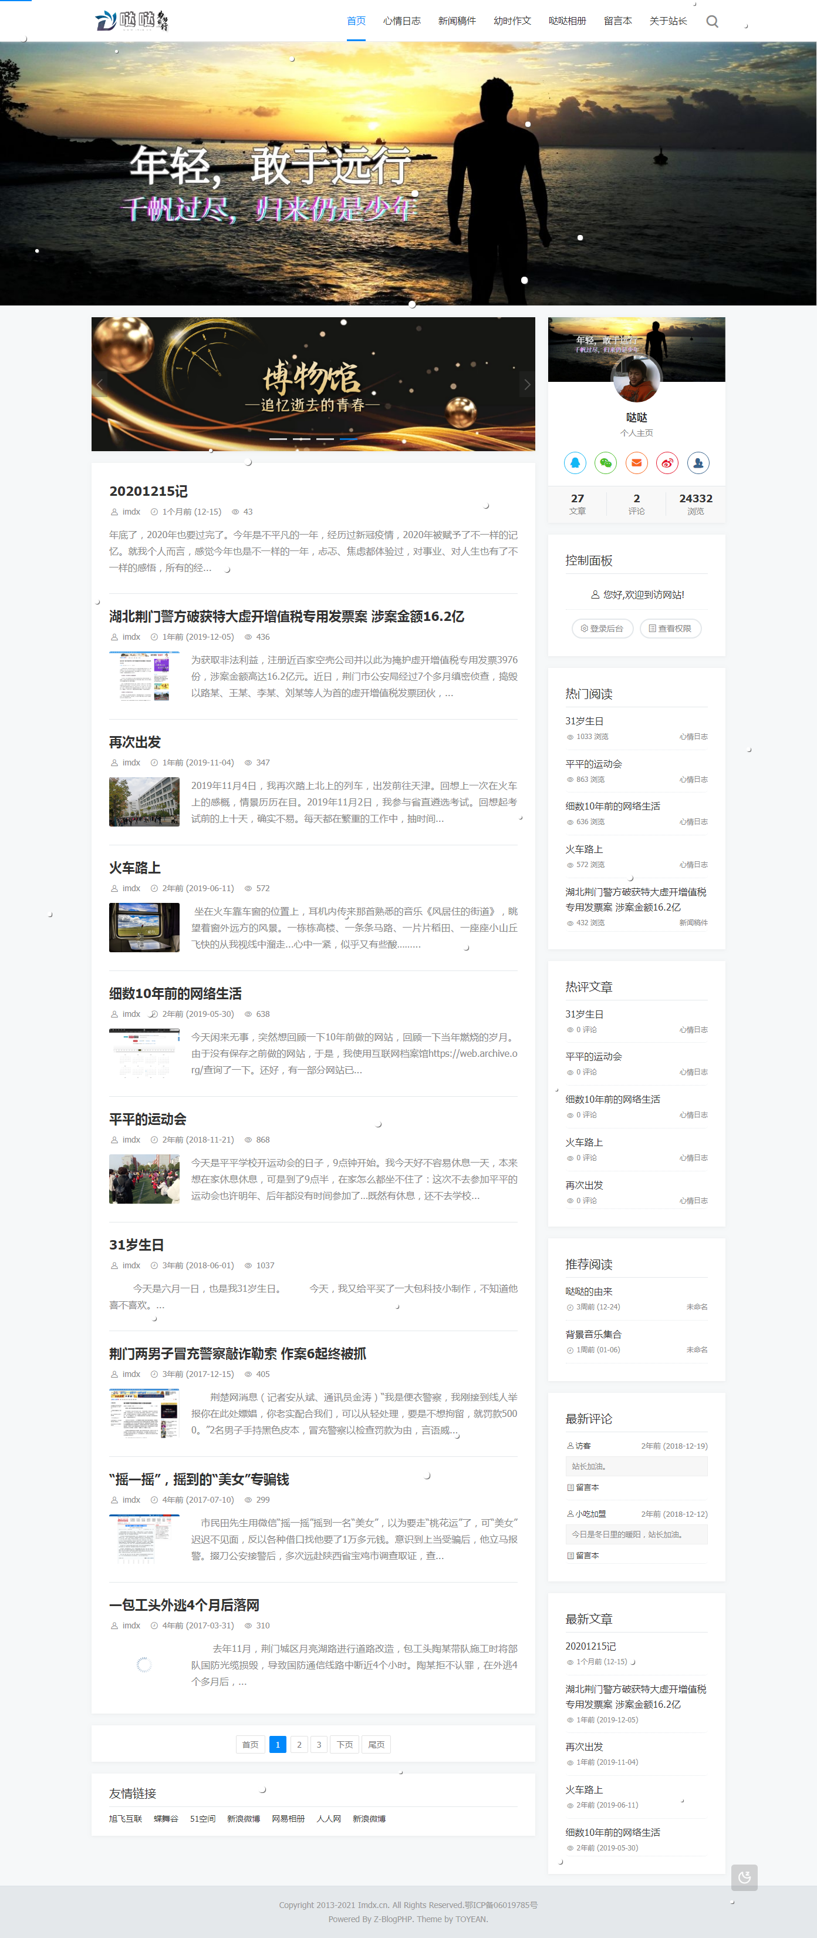Toggle night mode moon icon
The height and width of the screenshot is (1938, 817).
pos(744,1877)
